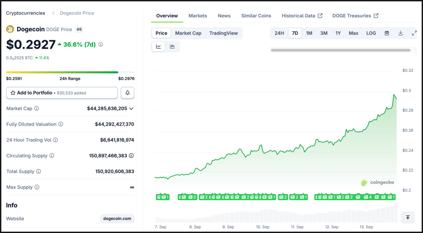The width and height of the screenshot is (423, 233).
Task: Click the $0.26 price axis label
Action: (408, 130)
